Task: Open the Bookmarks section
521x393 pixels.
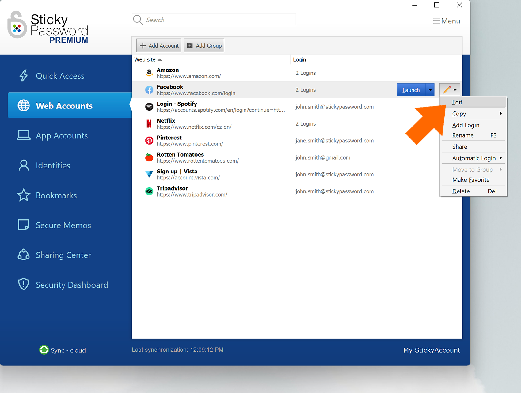Action: point(56,195)
